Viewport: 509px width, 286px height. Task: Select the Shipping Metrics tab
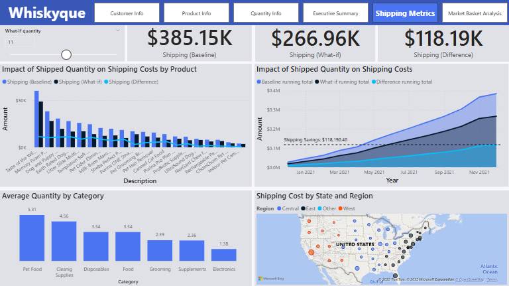(x=405, y=13)
